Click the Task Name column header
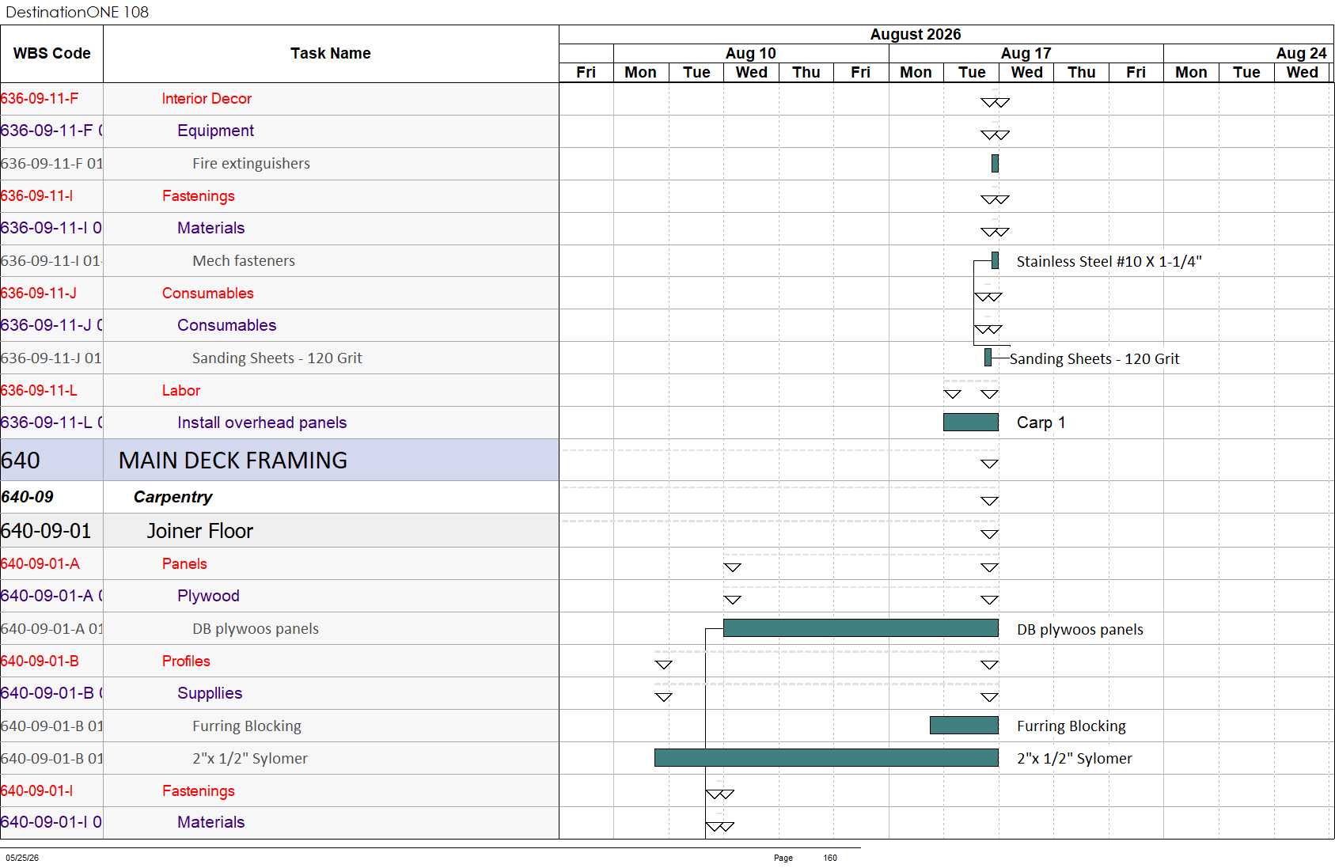The image size is (1335, 868). click(x=331, y=54)
